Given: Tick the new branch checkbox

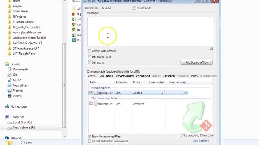Looking at the screenshot, I should click(134, 8).
